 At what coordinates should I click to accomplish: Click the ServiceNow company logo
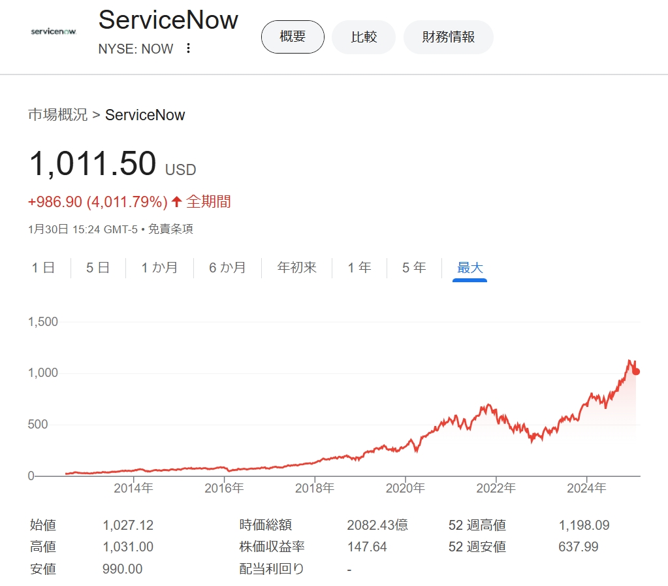[x=53, y=33]
